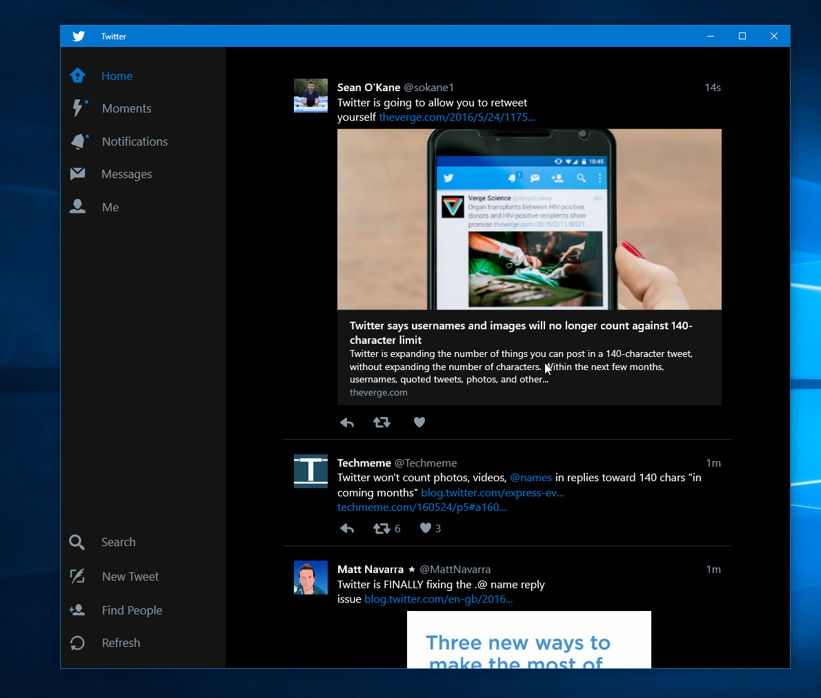821x698 pixels.
Task: Like the Techmeme tweet
Action: tap(426, 528)
